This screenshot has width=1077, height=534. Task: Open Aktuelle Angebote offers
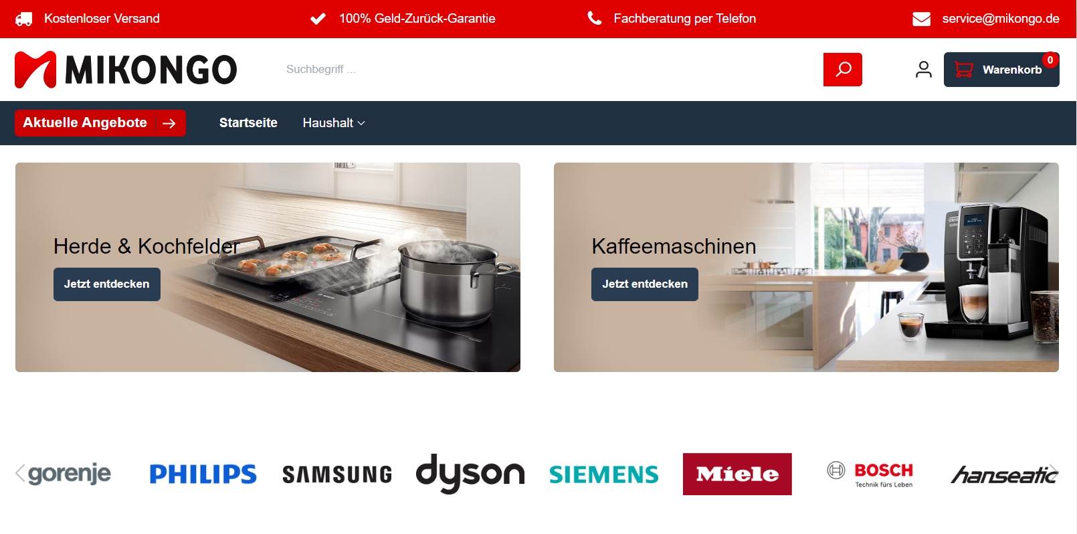(100, 123)
